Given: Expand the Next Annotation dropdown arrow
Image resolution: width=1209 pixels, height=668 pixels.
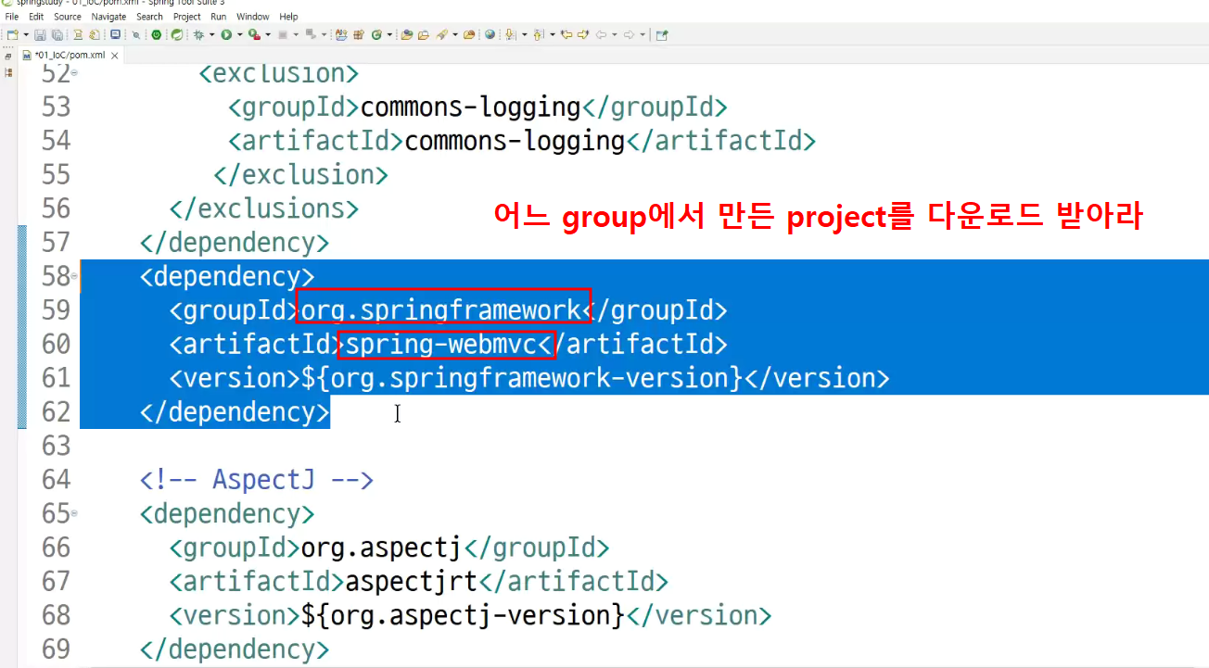Looking at the screenshot, I should 524,35.
